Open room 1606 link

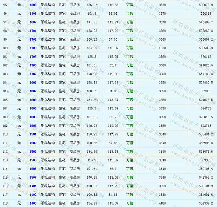pyautogui.click(x=33, y=117)
